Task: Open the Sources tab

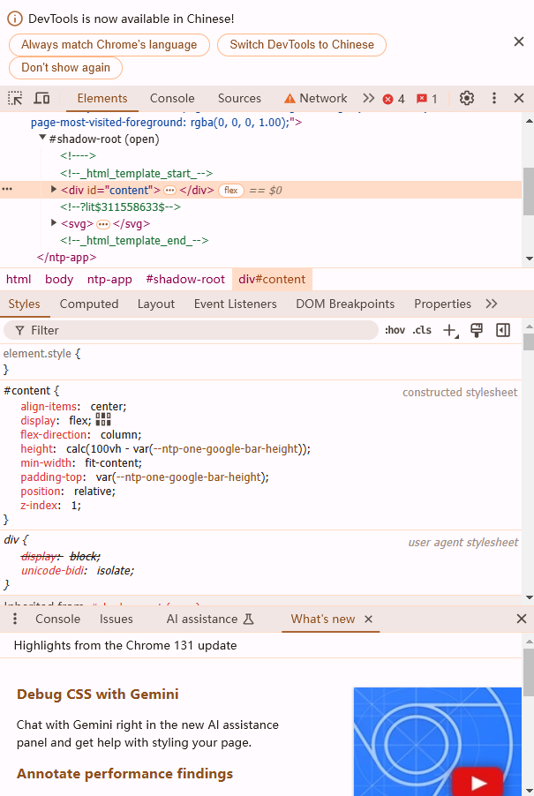Action: click(239, 98)
